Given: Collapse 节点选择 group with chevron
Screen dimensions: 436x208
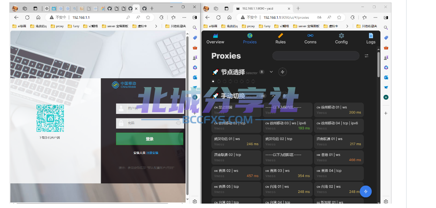Looking at the screenshot, I should pos(271,72).
